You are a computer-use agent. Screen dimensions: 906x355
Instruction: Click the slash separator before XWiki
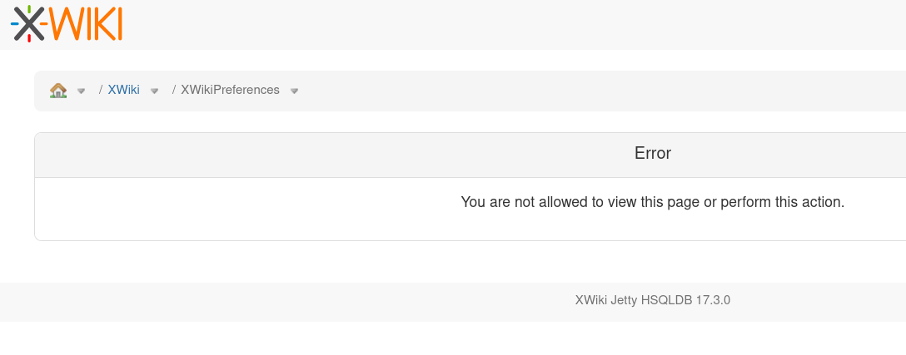[x=101, y=90]
